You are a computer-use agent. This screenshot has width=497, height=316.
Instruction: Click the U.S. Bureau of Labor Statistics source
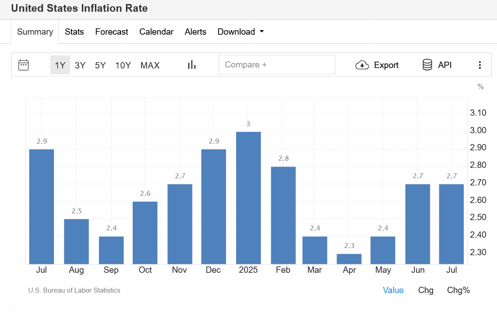[74, 290]
